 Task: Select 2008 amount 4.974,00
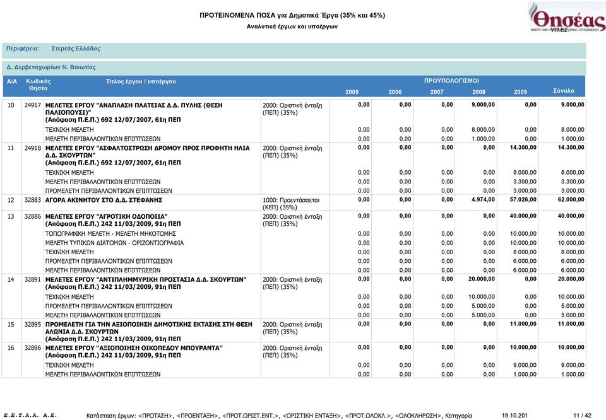click(x=483, y=200)
